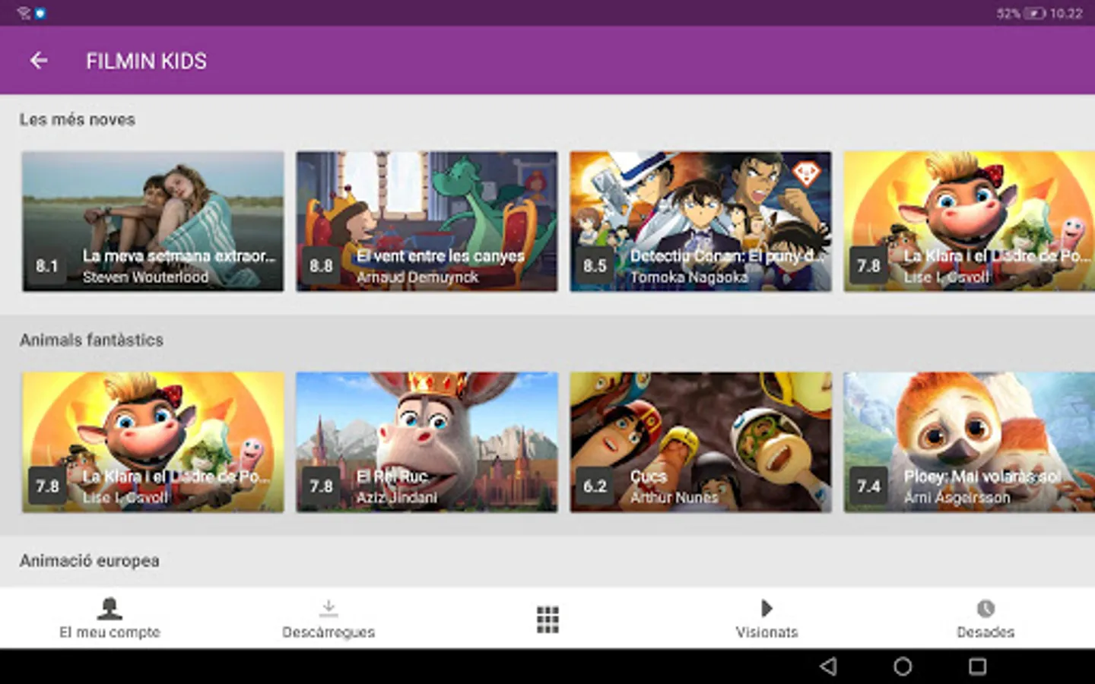Viewport: 1095px width, 684px height.
Task: Tap the FILMIN KIDS header title
Action: [146, 61]
